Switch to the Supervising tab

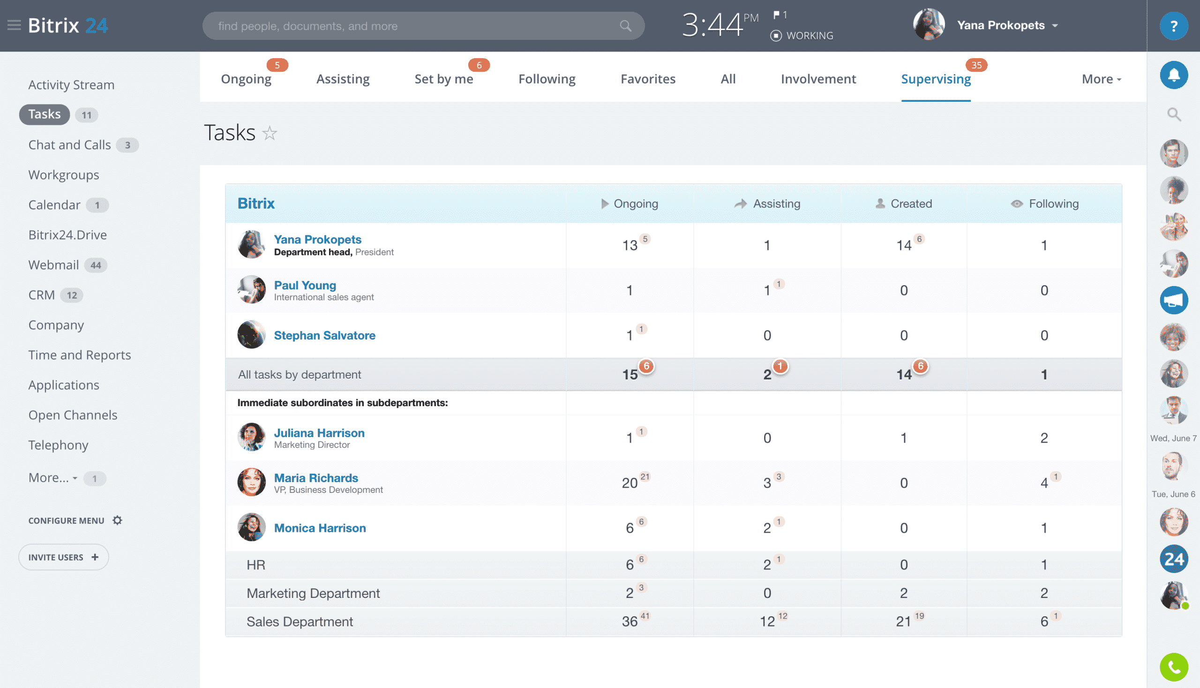[x=936, y=77]
